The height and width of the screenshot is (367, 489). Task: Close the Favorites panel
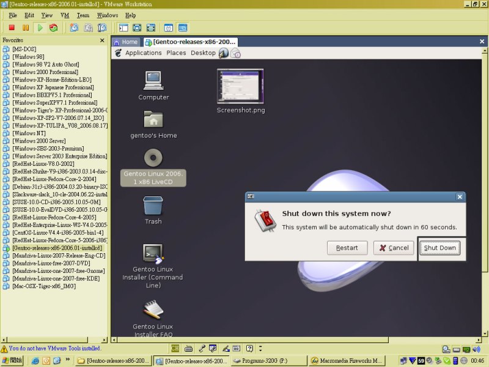click(102, 40)
